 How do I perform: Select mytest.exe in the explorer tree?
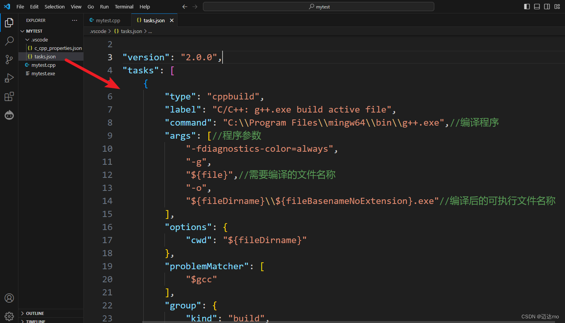(x=51, y=73)
